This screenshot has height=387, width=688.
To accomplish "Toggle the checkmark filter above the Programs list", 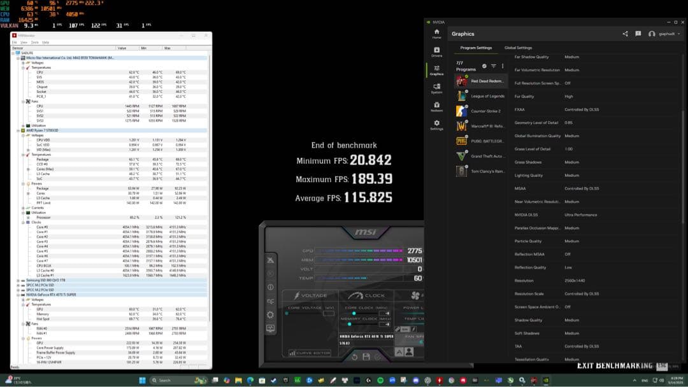I will (x=484, y=66).
